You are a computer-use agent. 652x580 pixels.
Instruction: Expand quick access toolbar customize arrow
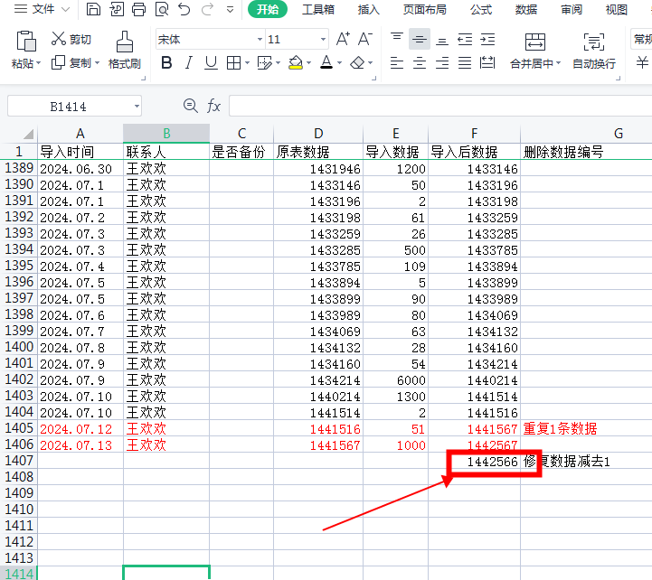pyautogui.click(x=230, y=9)
